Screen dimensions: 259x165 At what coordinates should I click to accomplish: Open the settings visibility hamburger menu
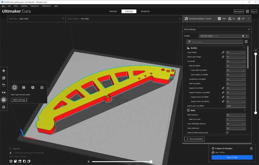pyautogui.click(x=246, y=42)
